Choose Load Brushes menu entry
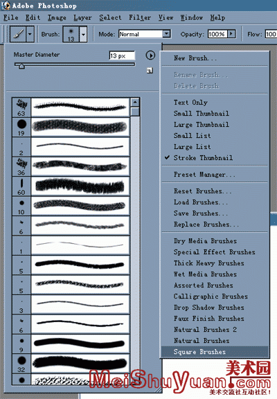277x399 pixels. pos(215,202)
